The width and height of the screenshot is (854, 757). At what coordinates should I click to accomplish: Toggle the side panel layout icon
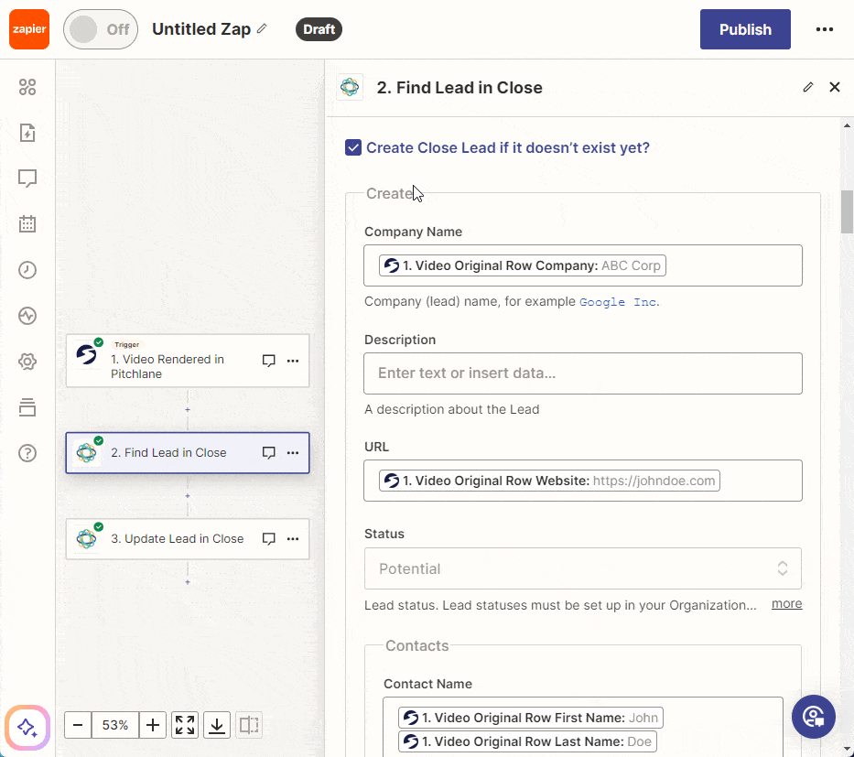249,725
